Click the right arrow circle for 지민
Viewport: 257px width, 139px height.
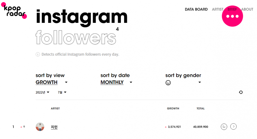coord(233,127)
